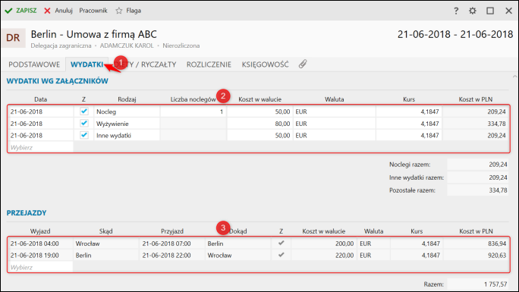Screen dimensions: 519x292
Task: Open the KSIĘGOWOŚĆ tab
Action: tap(265, 64)
